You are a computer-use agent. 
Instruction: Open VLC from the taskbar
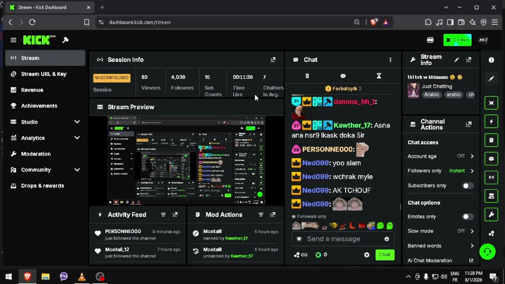(82, 277)
